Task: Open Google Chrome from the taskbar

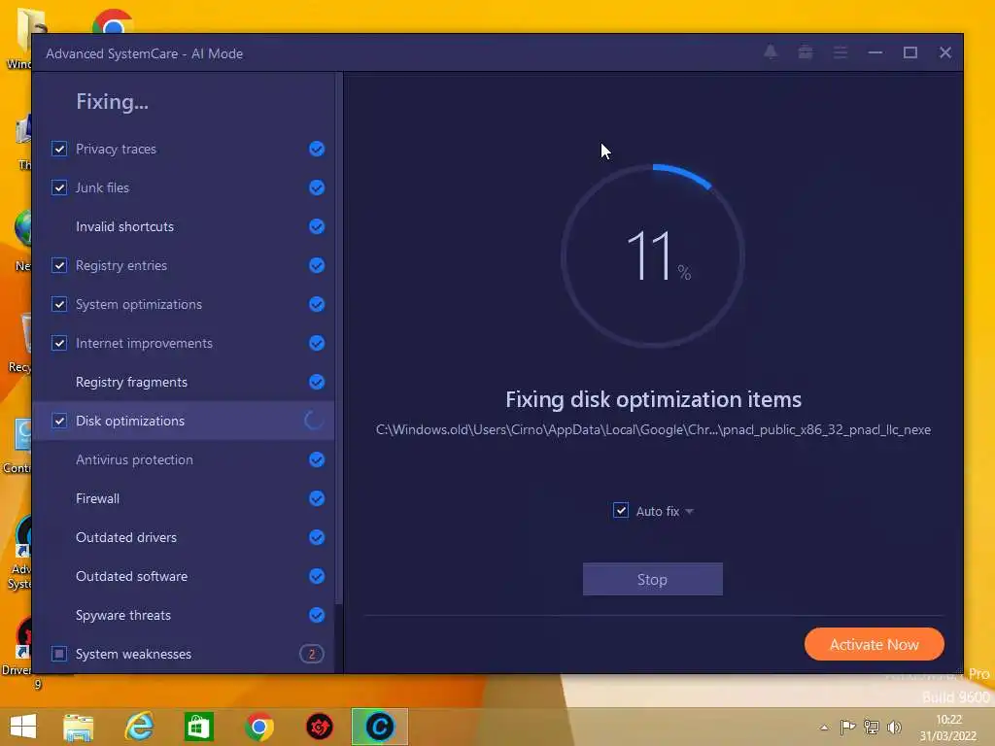Action: (x=258, y=727)
